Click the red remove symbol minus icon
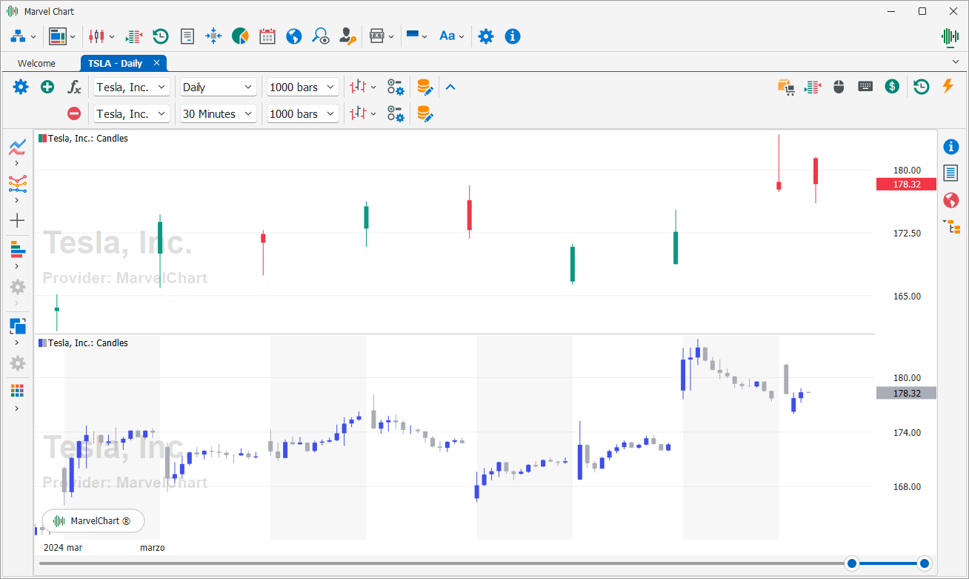 [74, 113]
